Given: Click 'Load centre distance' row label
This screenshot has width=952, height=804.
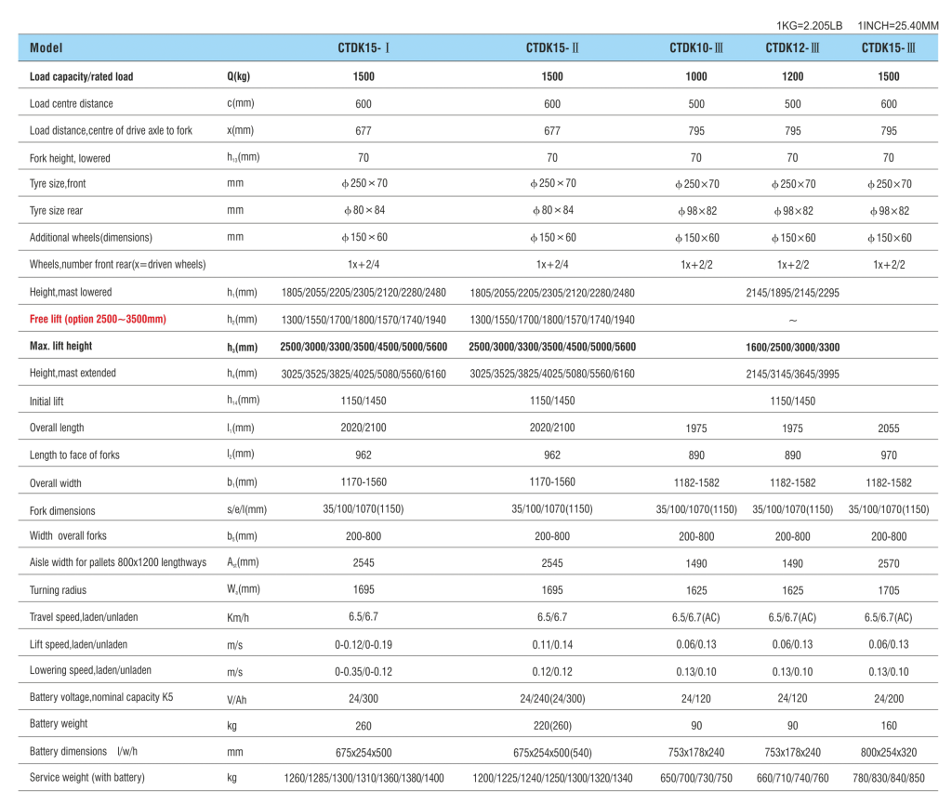Looking at the screenshot, I should click(72, 104).
